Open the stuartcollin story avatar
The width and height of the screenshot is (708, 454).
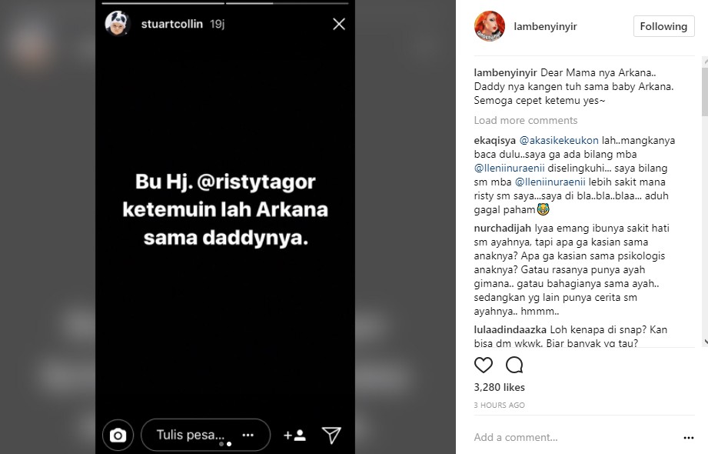(118, 24)
